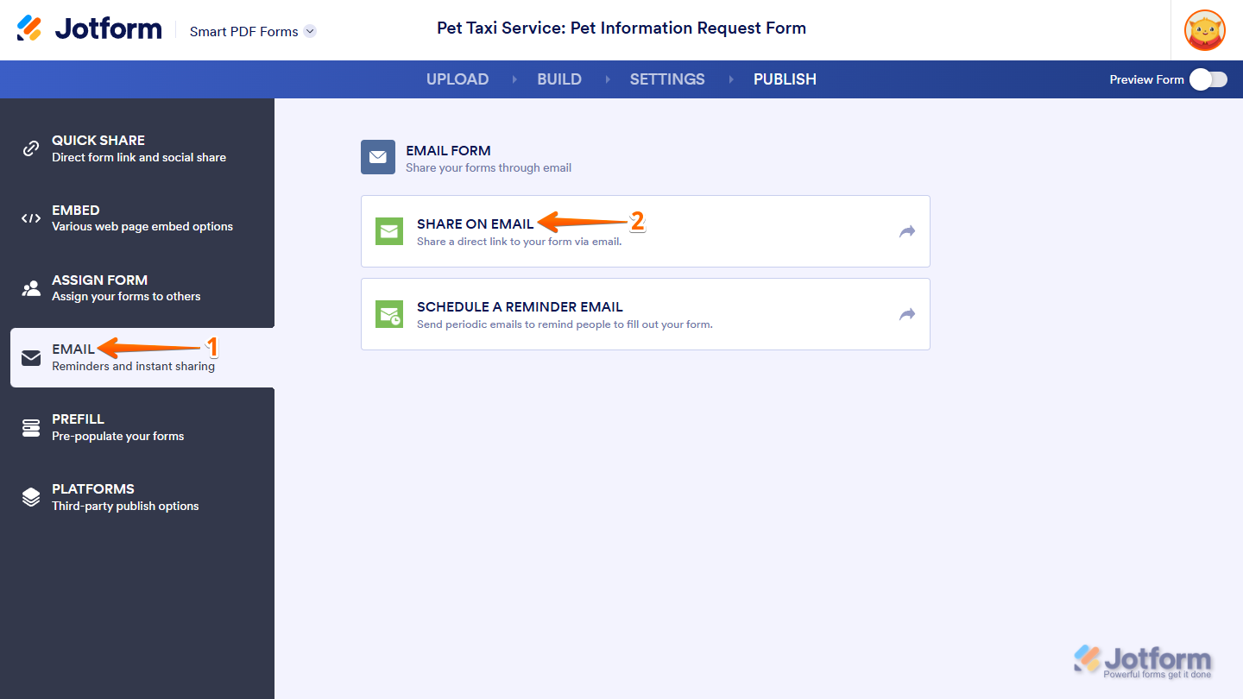Click the Assign Form people icon
Screen dimensions: 1243x699
[x=31, y=288]
